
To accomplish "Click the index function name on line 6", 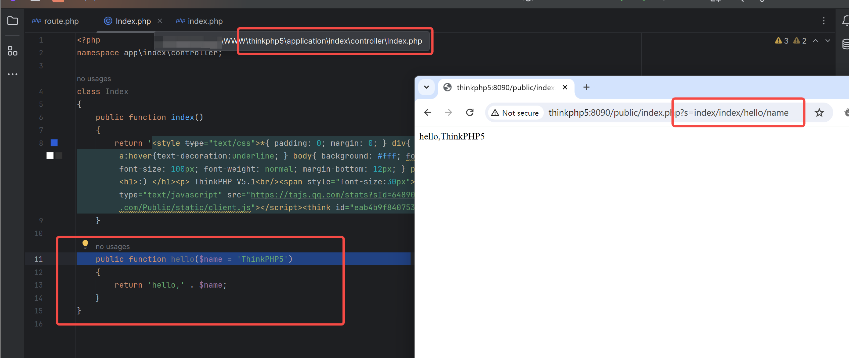I will [182, 117].
